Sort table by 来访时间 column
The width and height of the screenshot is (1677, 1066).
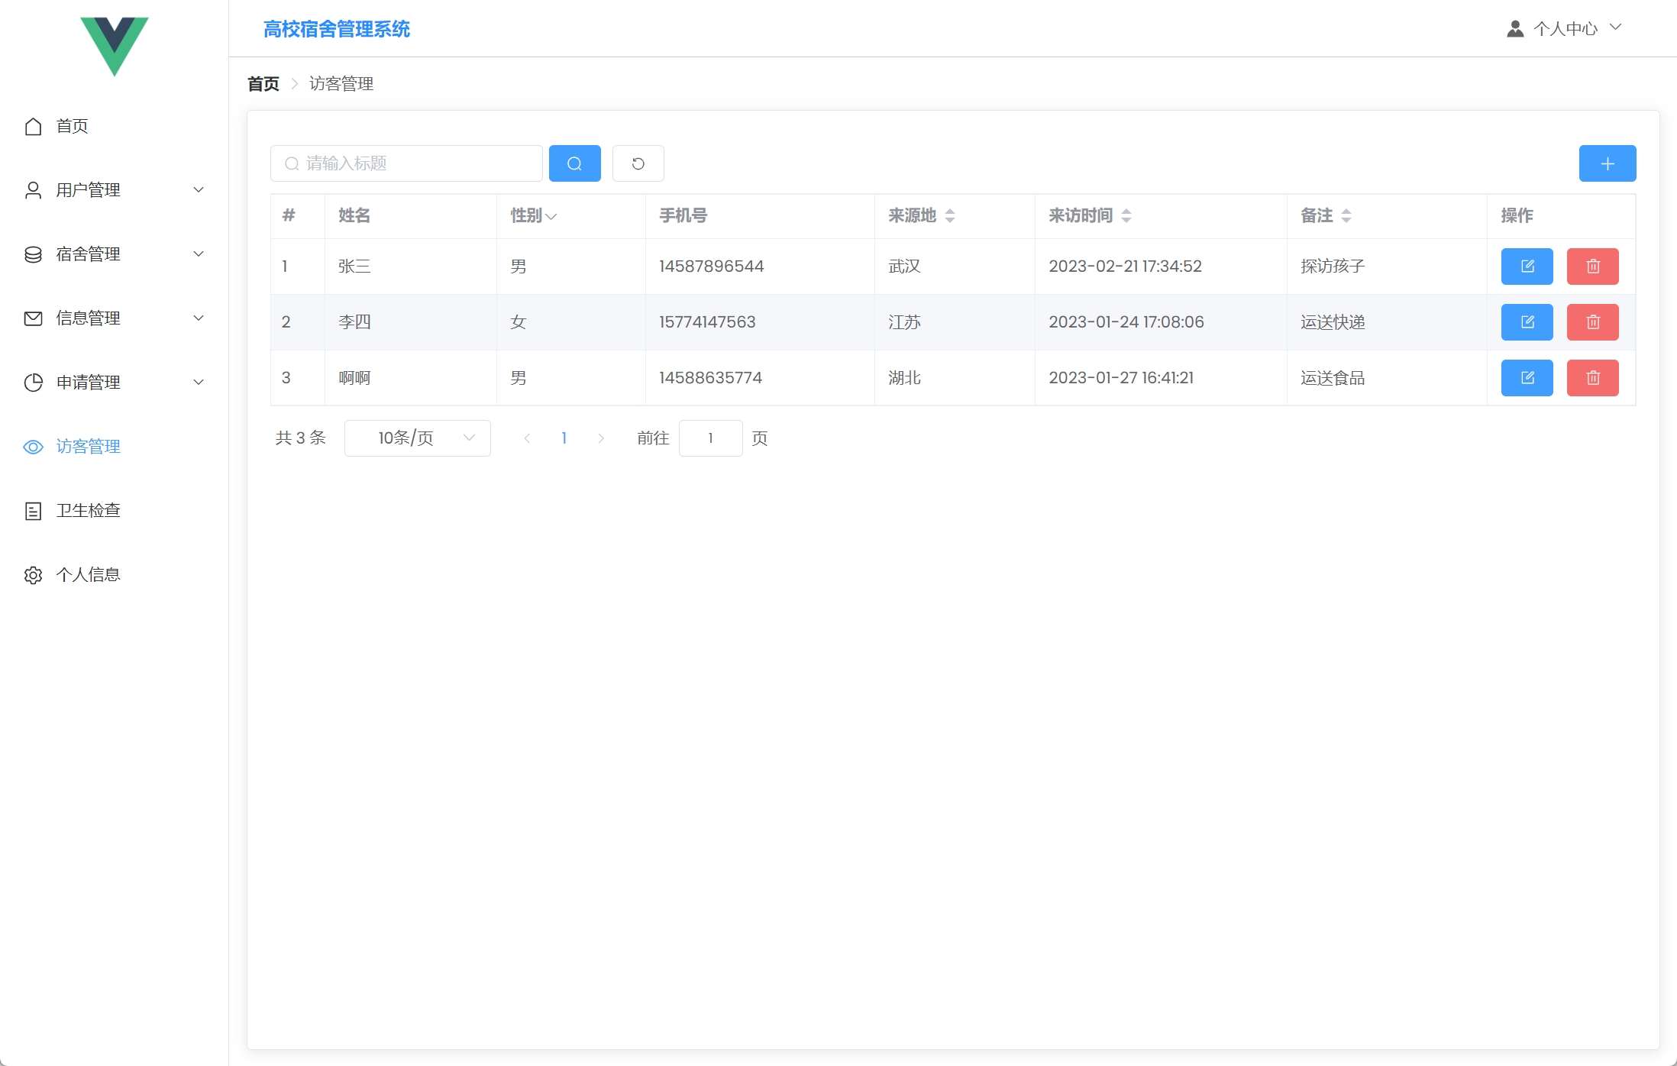coord(1126,216)
